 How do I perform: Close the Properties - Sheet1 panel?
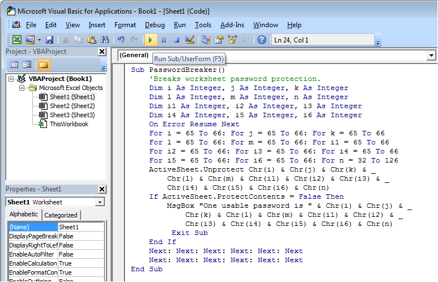[x=102, y=189]
